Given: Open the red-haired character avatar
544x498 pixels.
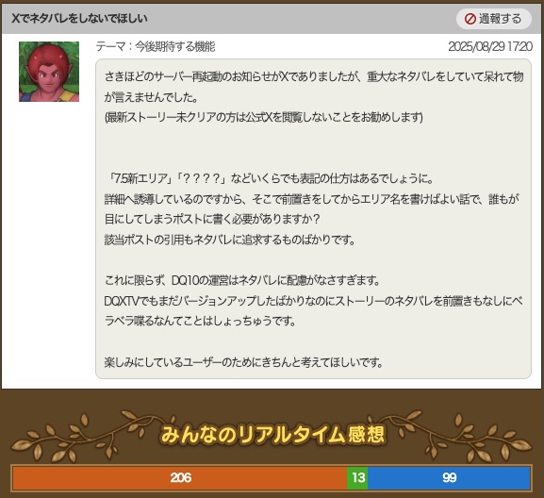Looking at the screenshot, I should [49, 72].
